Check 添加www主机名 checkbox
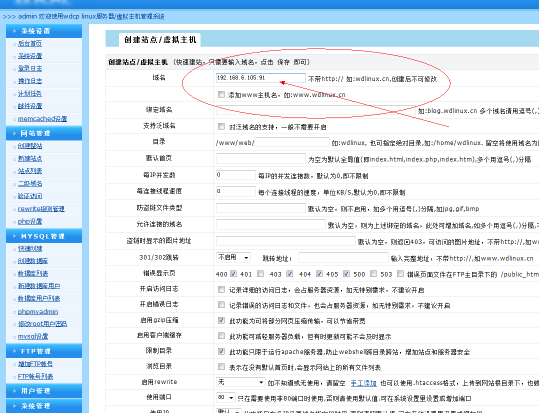539x413 pixels. point(221,94)
